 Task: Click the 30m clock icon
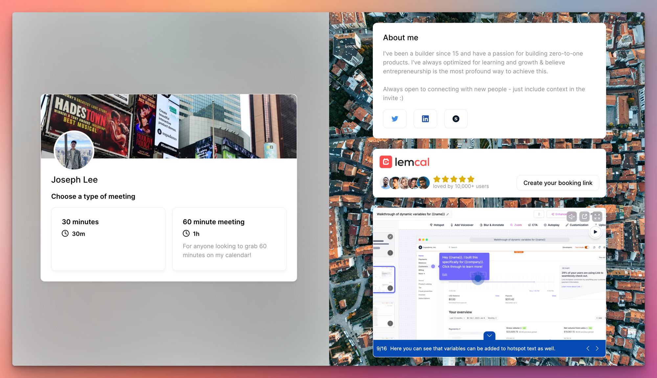[65, 233]
